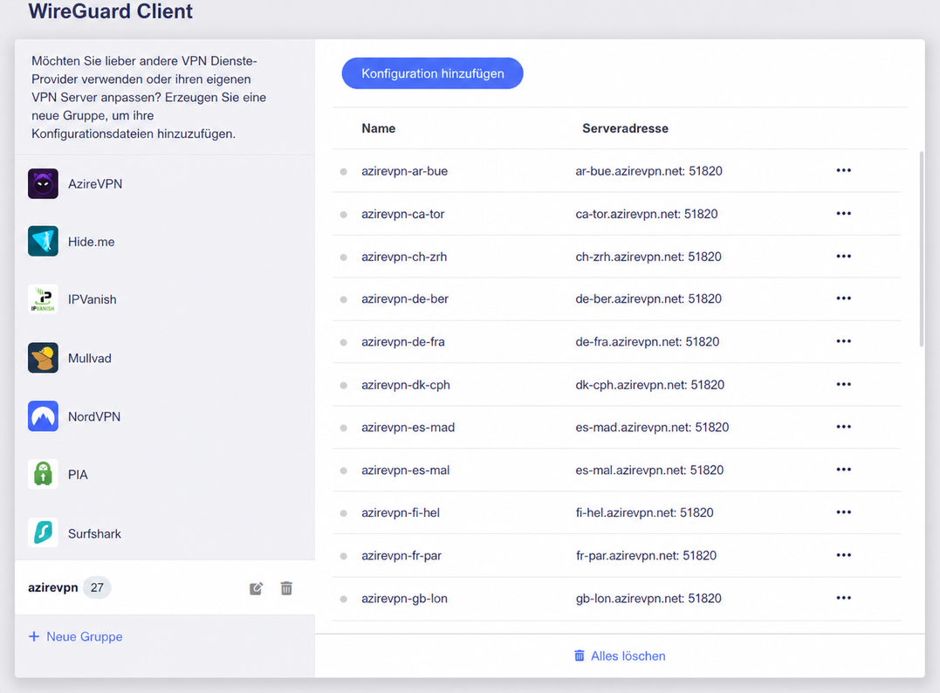Select the azirevpn-fr-par name
The image size is (940, 693).
pos(401,556)
